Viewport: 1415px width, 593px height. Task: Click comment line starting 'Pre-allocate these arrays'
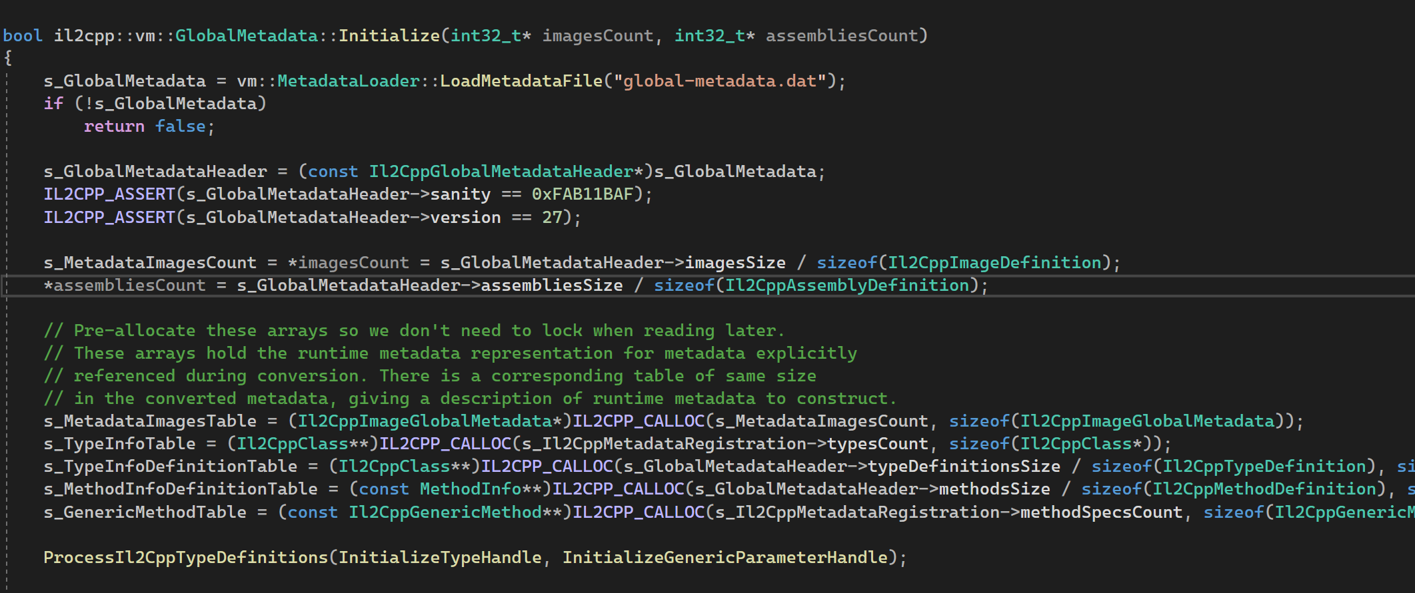[414, 331]
